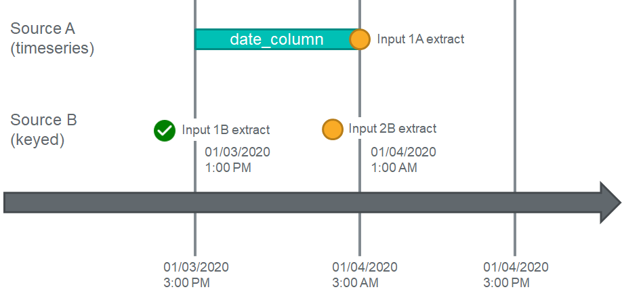Click the 01/04/2020 3:00 PM axis label

point(516,274)
